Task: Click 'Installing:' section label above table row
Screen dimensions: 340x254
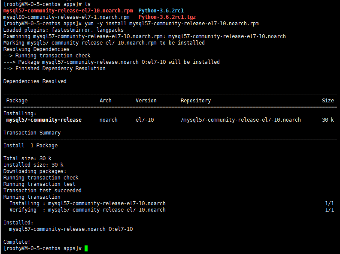Action: [20, 114]
